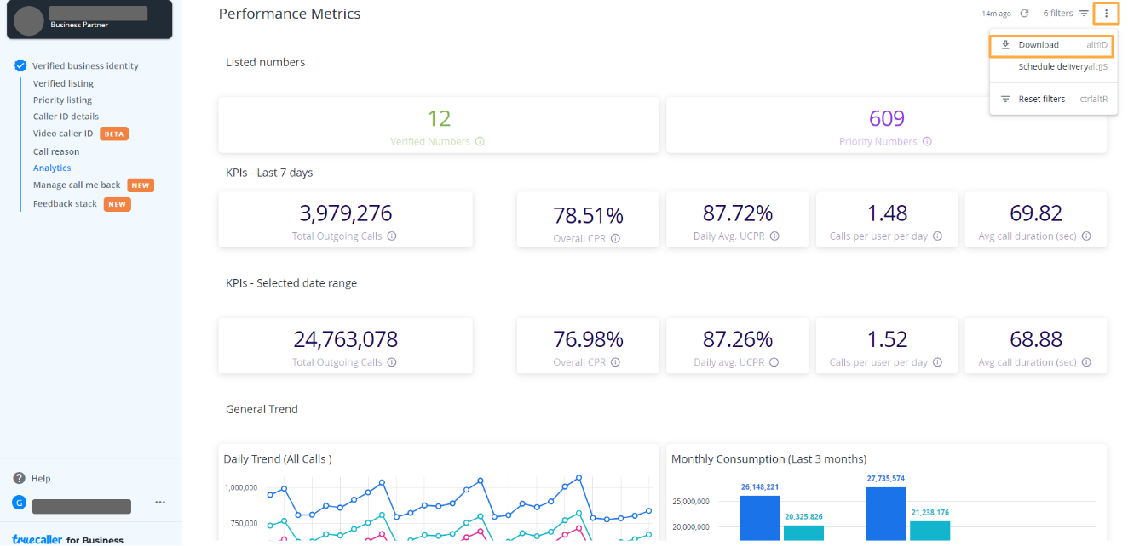Click the Truecaller for Business logo
1128x546 pixels.
68,539
